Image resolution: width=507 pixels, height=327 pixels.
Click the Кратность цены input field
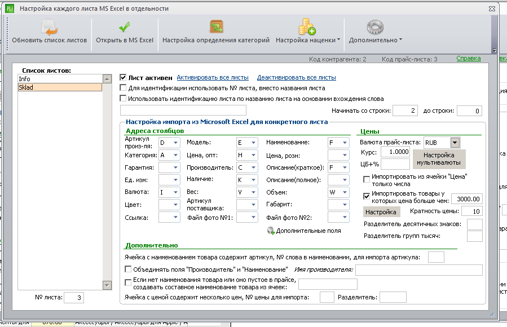(472, 211)
